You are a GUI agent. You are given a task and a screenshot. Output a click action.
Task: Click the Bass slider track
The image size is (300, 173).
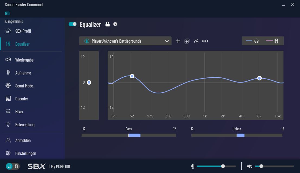[x=128, y=135]
